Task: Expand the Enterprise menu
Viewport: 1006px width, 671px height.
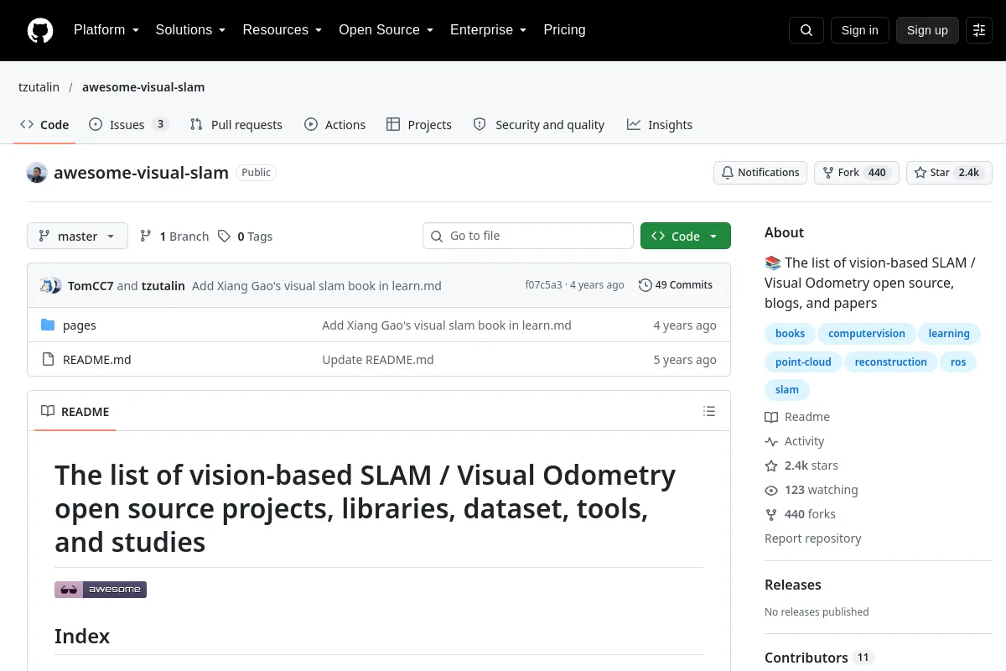Action: click(489, 30)
